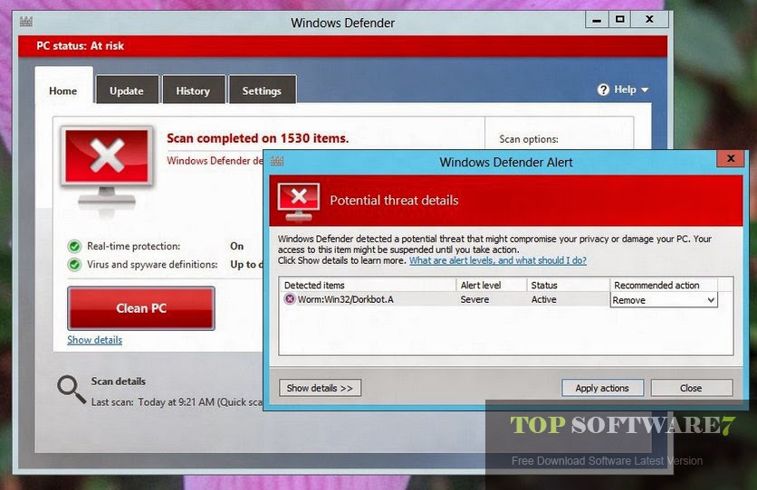Select the Worm:Win32/Dorkbot.A detected item
The height and width of the screenshot is (490, 757).
(x=345, y=299)
